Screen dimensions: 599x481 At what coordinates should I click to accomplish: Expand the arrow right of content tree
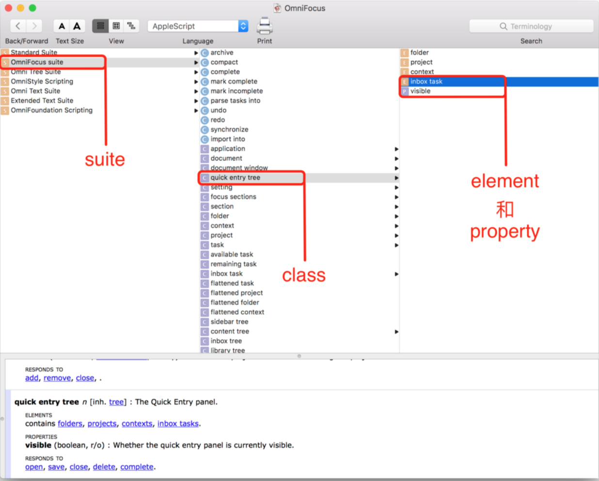tap(396, 332)
